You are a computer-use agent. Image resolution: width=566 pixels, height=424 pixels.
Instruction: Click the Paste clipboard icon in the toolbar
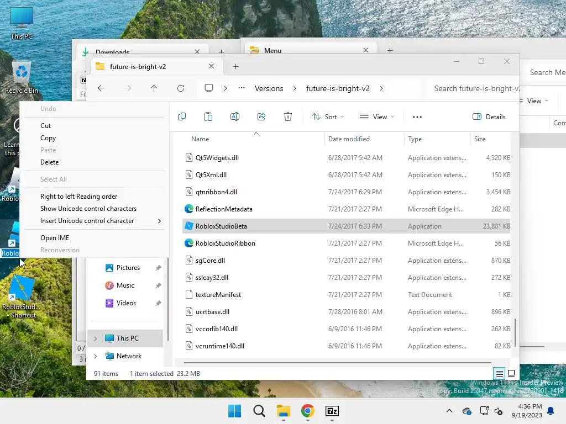[x=208, y=117]
